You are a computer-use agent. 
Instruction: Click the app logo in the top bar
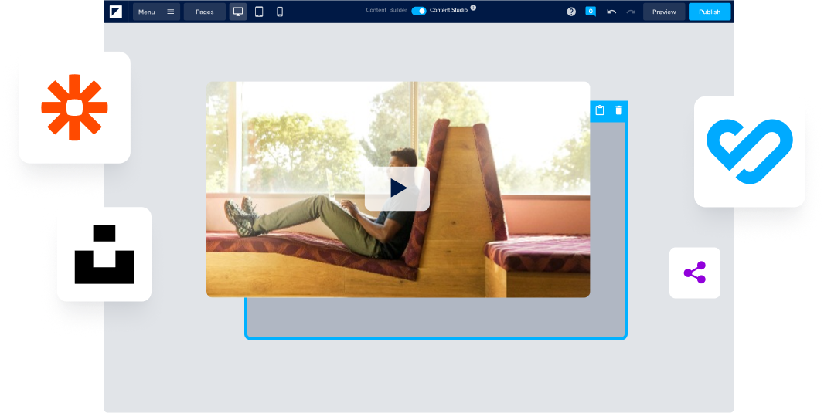(116, 12)
